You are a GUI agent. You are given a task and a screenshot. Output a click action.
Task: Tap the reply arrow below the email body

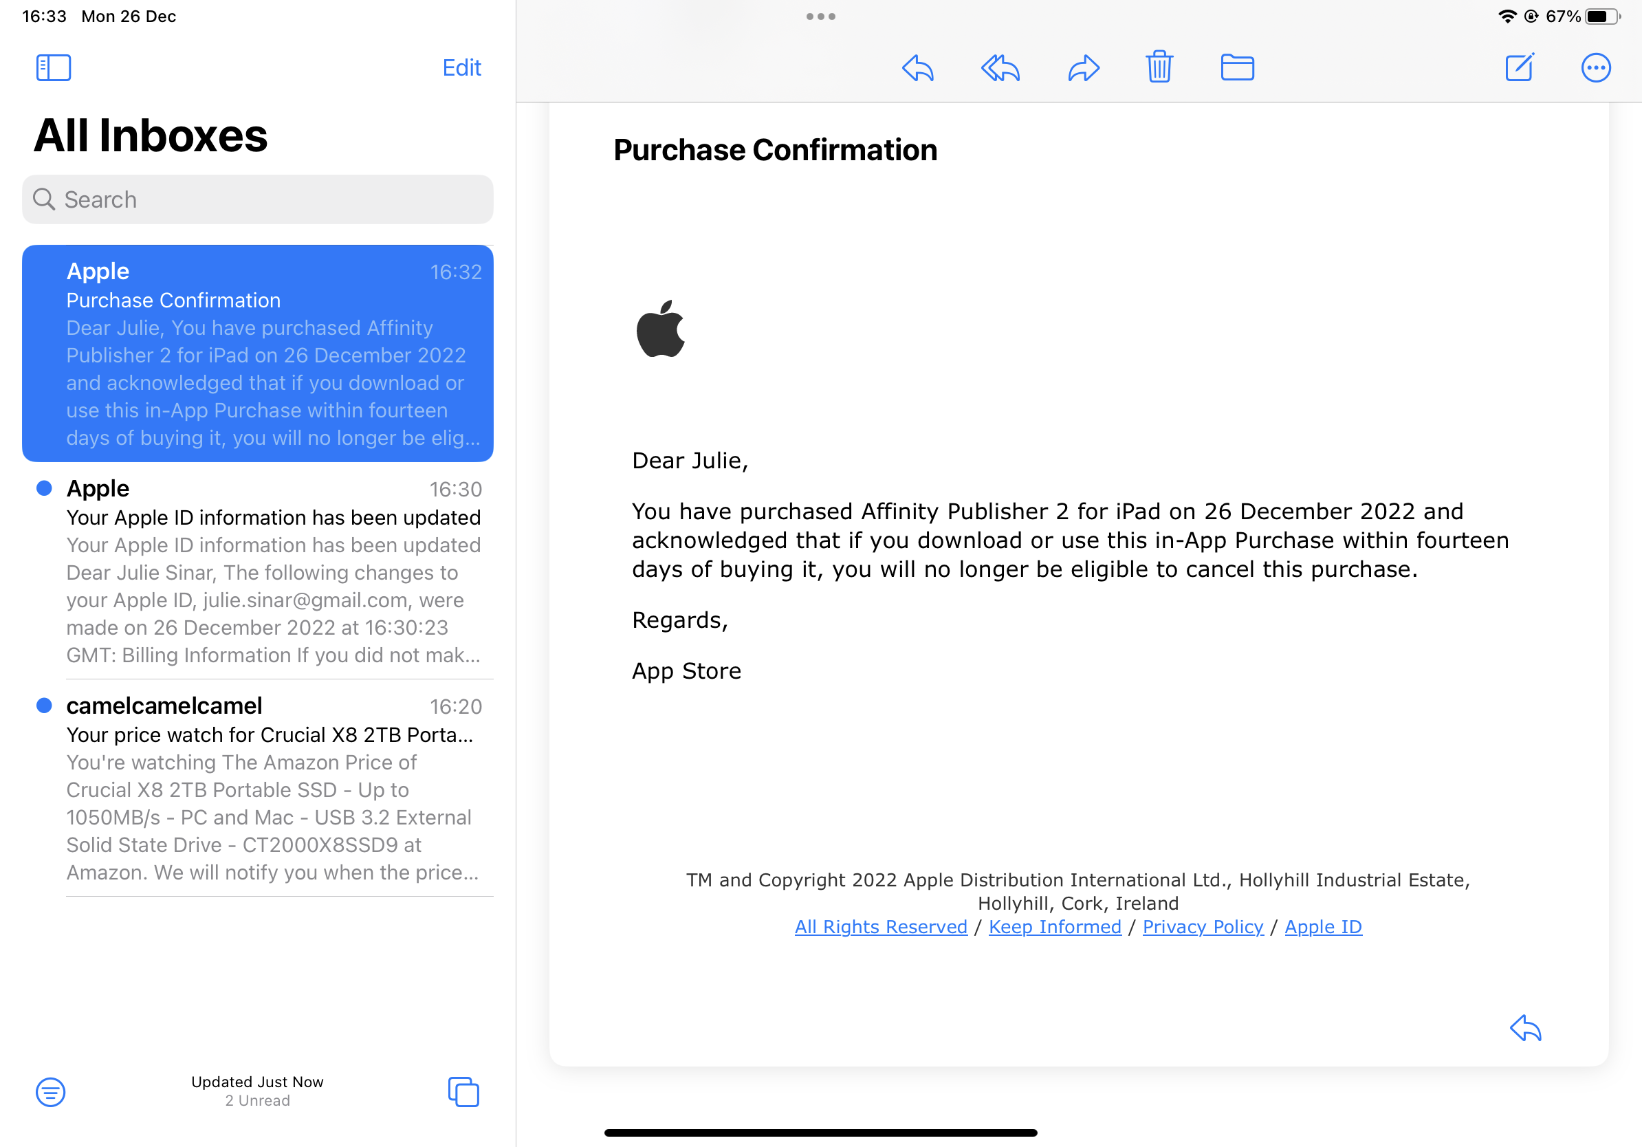tap(1525, 1028)
